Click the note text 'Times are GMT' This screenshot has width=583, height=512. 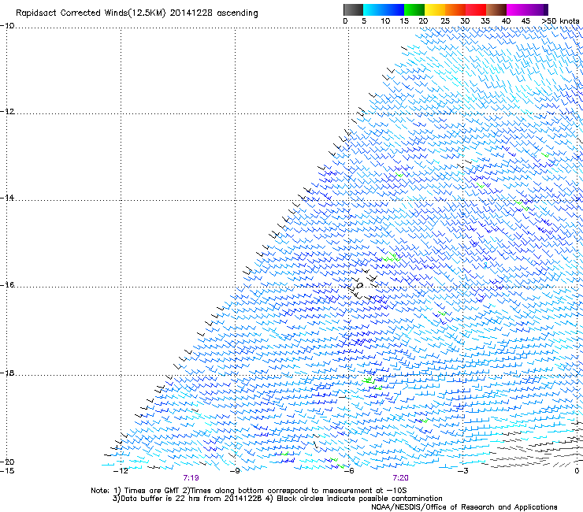152,491
